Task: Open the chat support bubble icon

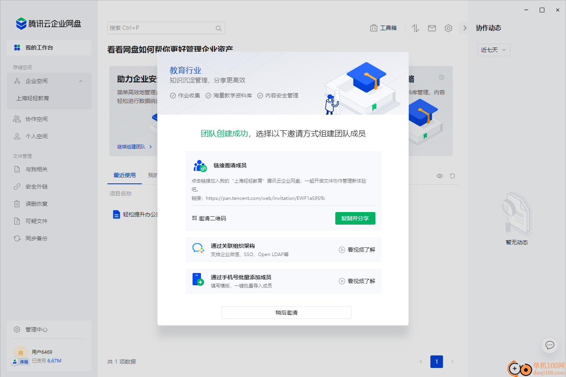Action: pyautogui.click(x=550, y=345)
